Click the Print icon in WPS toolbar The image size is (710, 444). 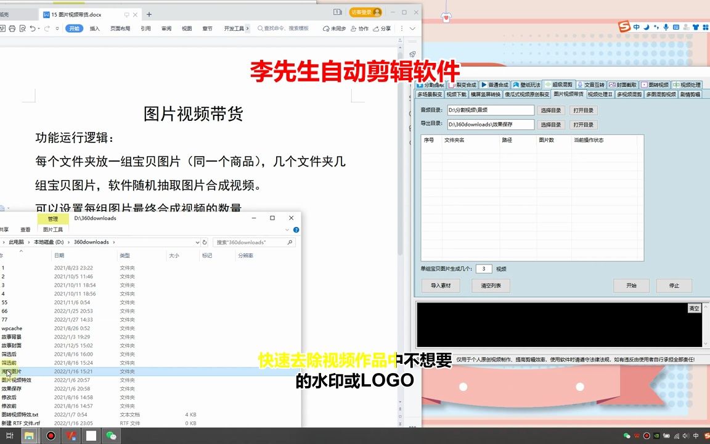[13, 28]
